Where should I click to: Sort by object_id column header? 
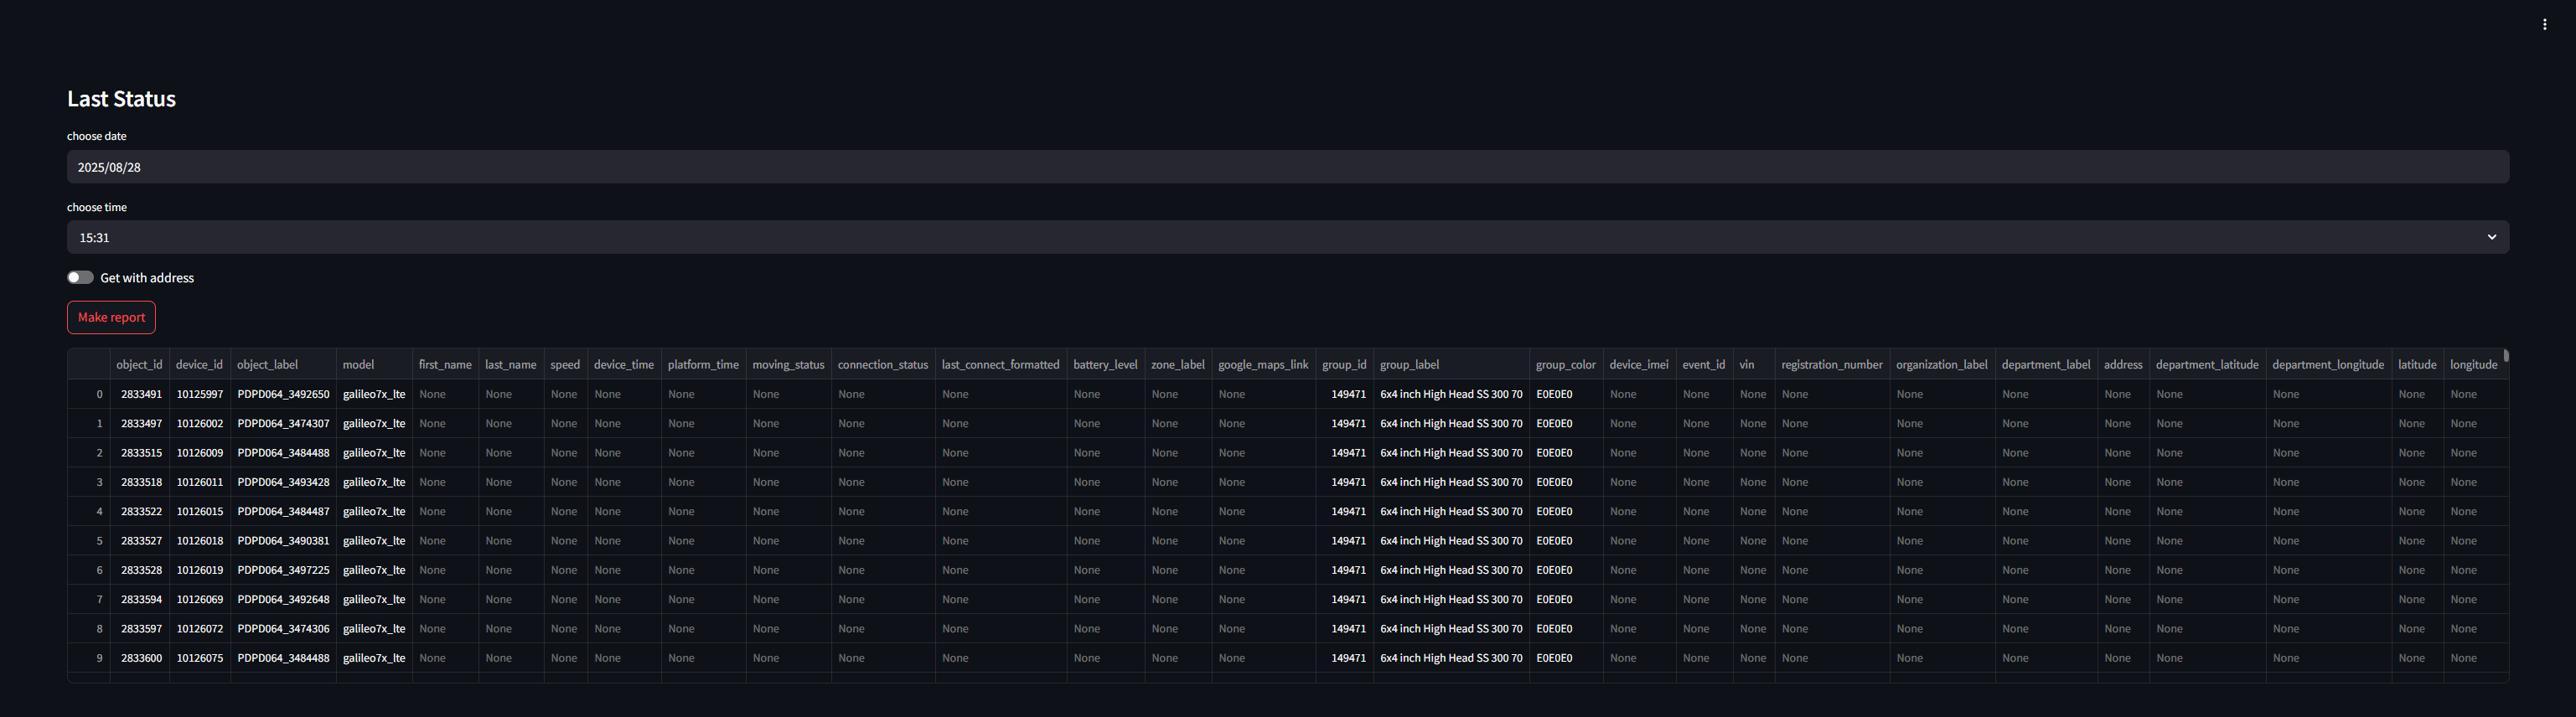click(x=139, y=365)
